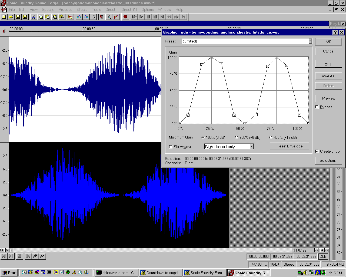Cut selection with the scissors icon

[x=34, y=17]
